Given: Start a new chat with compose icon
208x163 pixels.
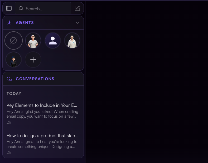Looking at the screenshot, I should point(77,8).
